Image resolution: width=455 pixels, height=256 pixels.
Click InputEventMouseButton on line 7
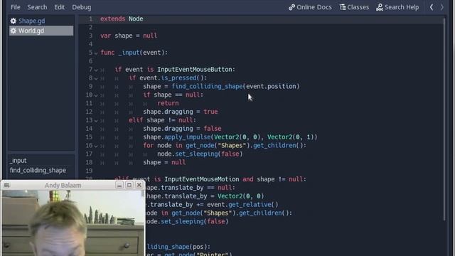tap(194, 70)
